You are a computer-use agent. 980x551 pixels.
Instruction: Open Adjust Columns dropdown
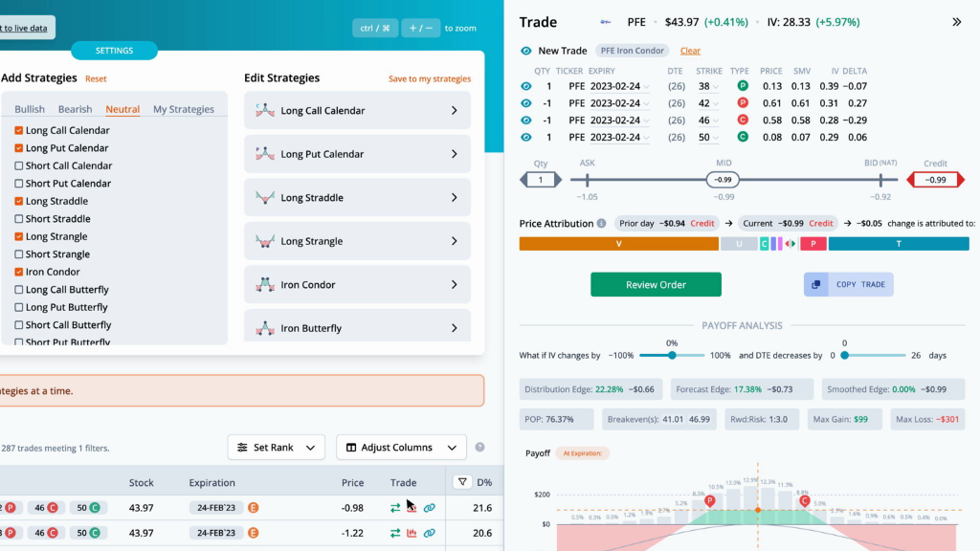(401, 448)
